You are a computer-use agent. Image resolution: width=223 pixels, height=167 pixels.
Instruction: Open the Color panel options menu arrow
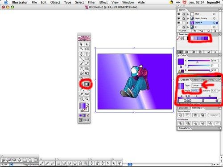220,55
